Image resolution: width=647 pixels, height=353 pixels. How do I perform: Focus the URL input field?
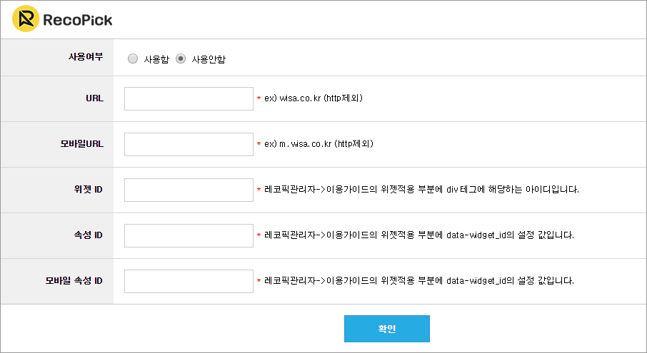pos(189,98)
